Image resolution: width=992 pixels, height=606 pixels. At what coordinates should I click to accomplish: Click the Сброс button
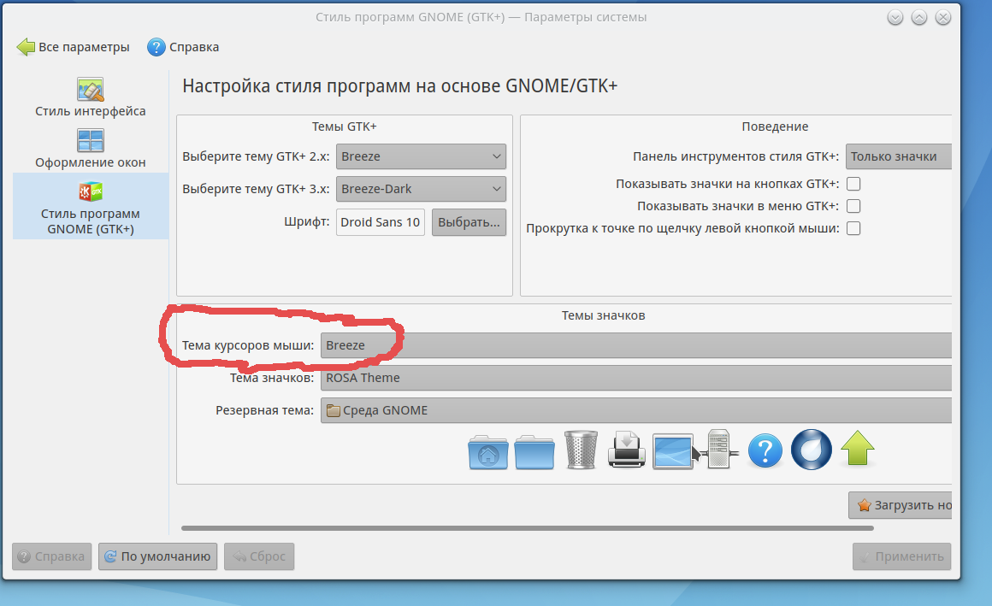coord(259,556)
